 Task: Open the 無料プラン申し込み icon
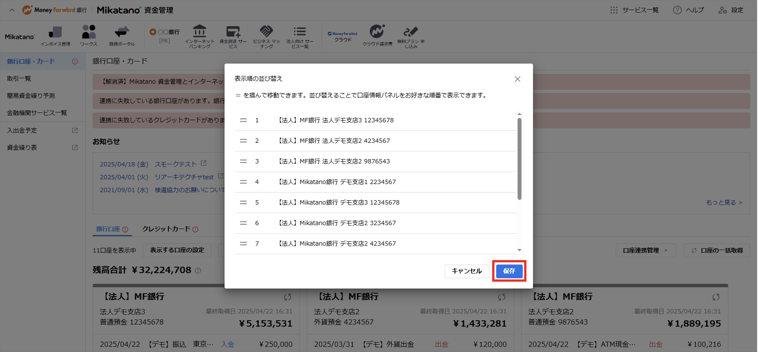[411, 37]
